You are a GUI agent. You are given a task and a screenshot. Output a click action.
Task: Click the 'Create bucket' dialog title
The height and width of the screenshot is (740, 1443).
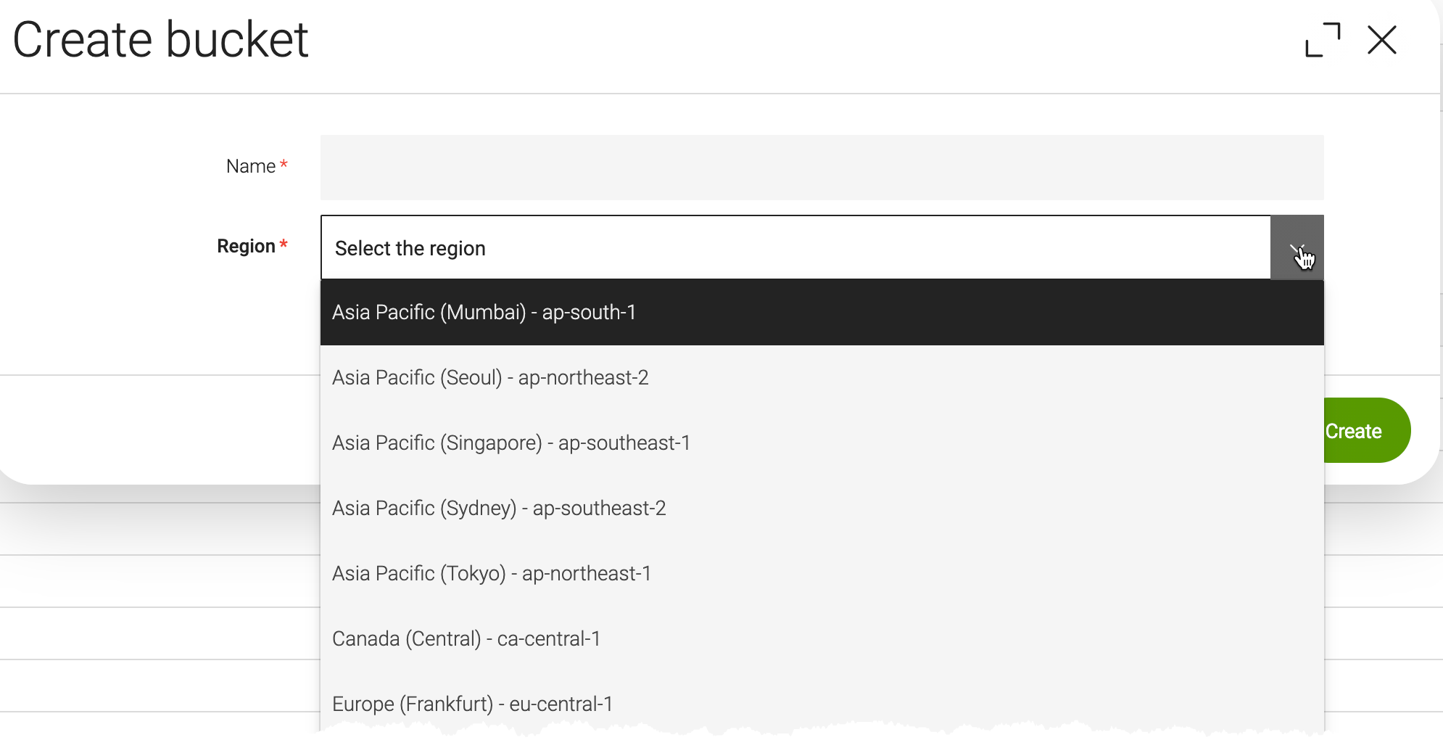pyautogui.click(x=162, y=40)
